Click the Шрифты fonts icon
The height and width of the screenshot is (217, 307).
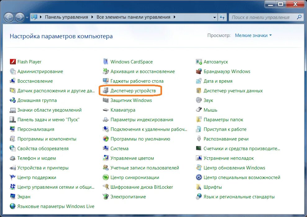click(199, 187)
